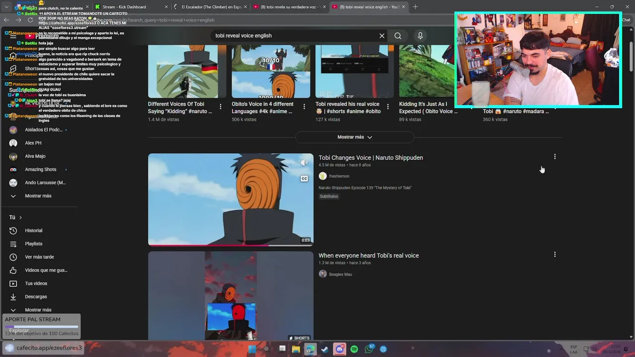Expand shorts shelf with 'Mostrar más' button
The image size is (635, 357).
[355, 137]
